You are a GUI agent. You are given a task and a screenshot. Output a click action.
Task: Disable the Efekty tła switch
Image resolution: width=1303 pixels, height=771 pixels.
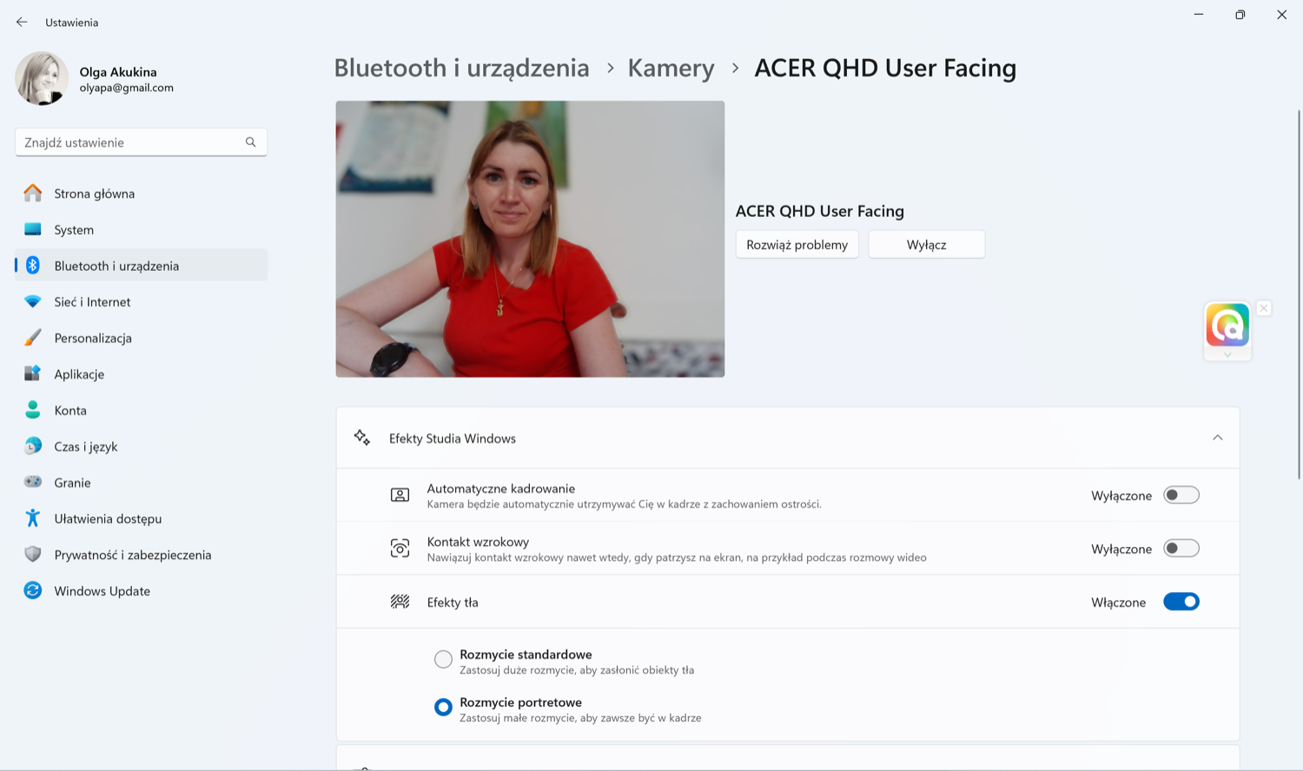click(1181, 602)
